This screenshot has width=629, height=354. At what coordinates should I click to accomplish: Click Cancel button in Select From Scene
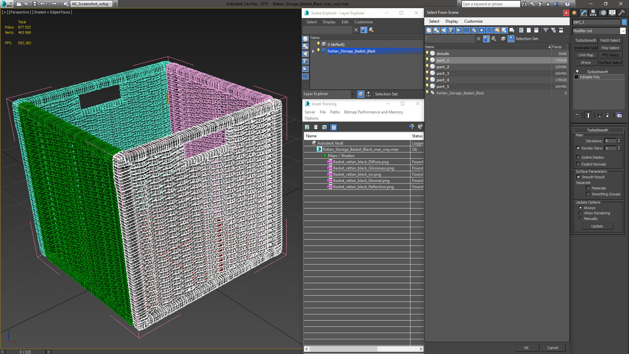tap(553, 348)
